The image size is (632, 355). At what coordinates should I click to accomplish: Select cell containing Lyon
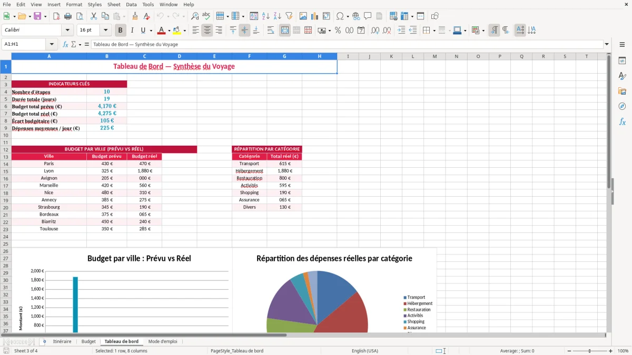49,171
